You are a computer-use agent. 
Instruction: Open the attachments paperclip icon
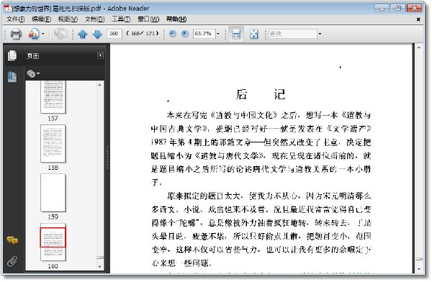12,261
